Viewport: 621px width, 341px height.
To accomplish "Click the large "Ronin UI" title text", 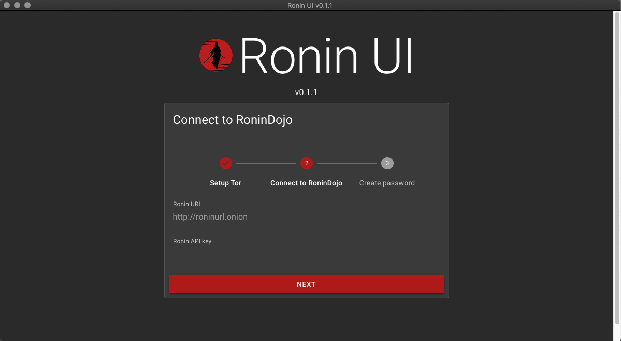I will tap(326, 56).
